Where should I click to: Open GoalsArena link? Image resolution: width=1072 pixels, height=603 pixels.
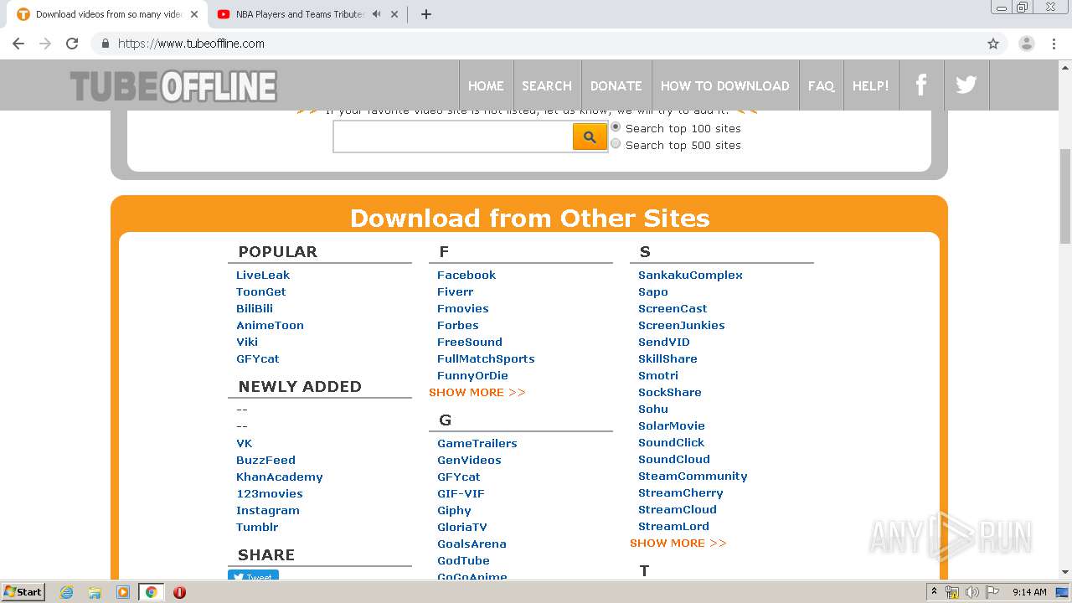pyautogui.click(x=472, y=544)
